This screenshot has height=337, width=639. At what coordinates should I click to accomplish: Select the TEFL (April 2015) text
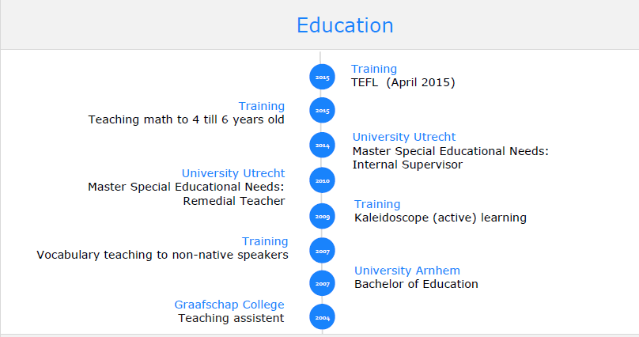click(403, 82)
